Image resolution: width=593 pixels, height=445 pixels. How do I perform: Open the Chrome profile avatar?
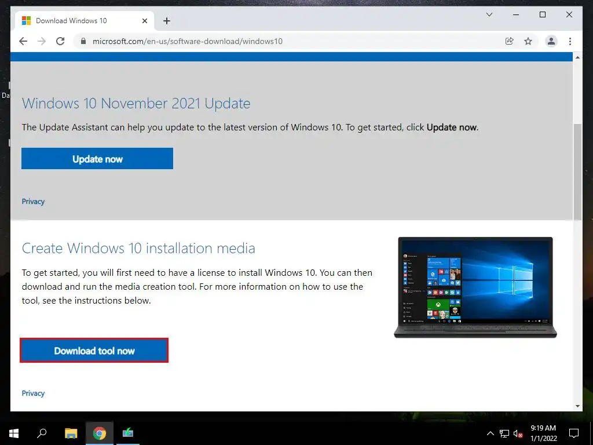551,41
